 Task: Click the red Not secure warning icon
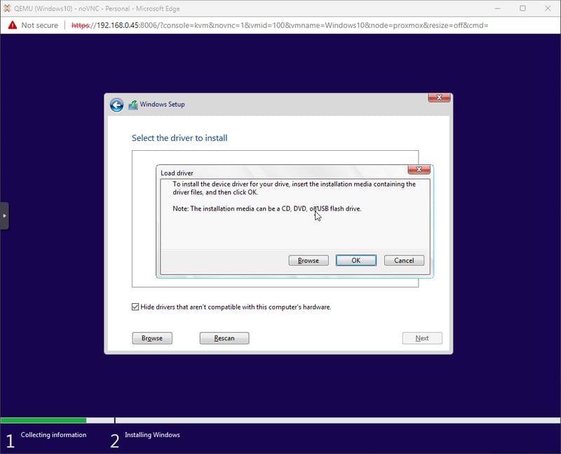click(12, 25)
